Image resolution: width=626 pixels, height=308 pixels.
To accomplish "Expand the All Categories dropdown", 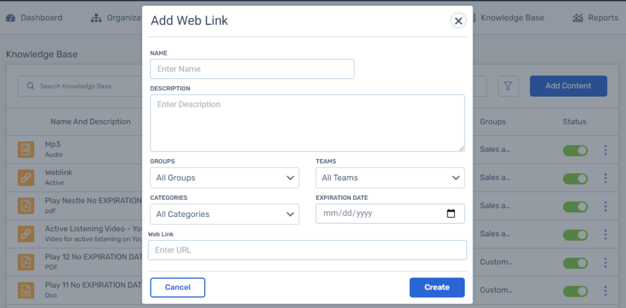I will pos(224,215).
